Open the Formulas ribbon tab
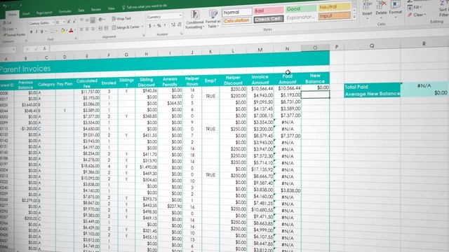This screenshot has width=449, height=252. point(65,11)
